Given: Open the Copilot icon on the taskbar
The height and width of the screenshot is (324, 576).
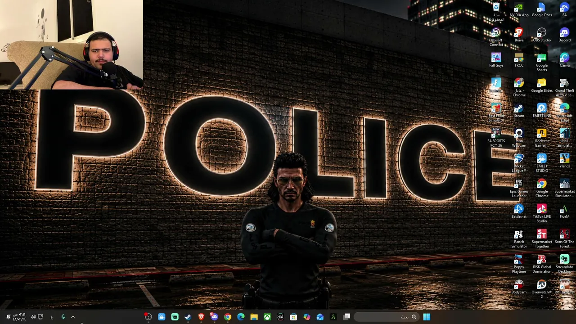Looking at the screenshot, I should (306, 317).
